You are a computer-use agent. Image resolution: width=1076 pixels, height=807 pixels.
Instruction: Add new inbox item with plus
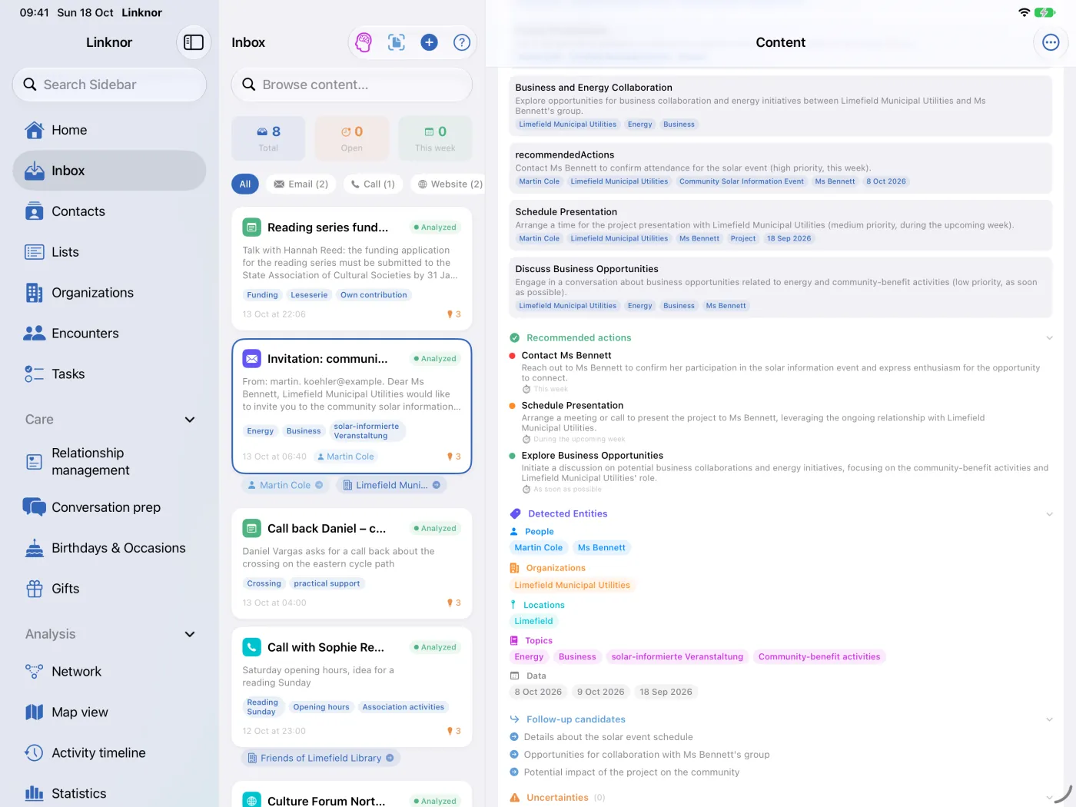[429, 42]
